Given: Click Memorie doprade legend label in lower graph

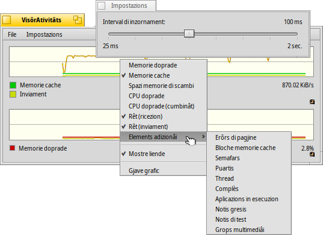Looking at the screenshot, I should pos(43,148).
